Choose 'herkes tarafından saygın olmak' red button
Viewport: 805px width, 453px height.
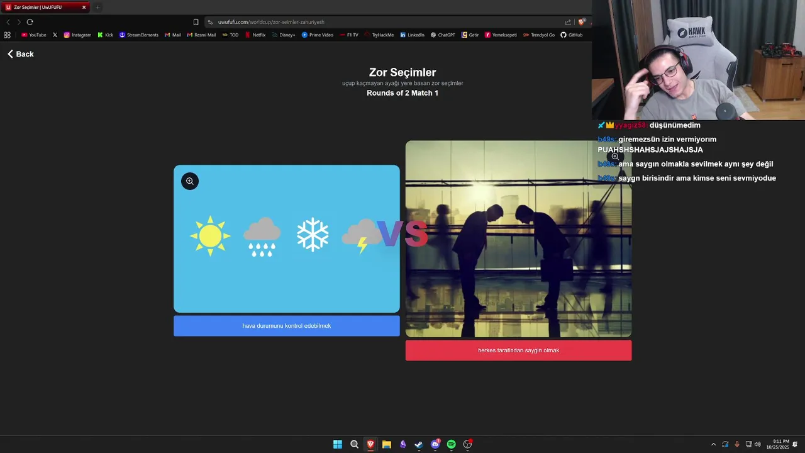coord(518,350)
